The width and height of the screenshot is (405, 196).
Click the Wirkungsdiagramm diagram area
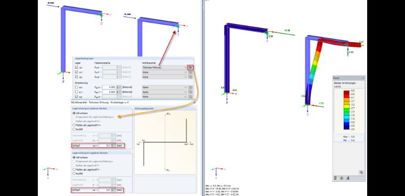[165, 143]
